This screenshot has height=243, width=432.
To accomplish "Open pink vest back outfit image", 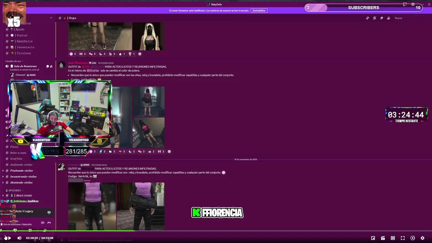I will [x=141, y=207].
